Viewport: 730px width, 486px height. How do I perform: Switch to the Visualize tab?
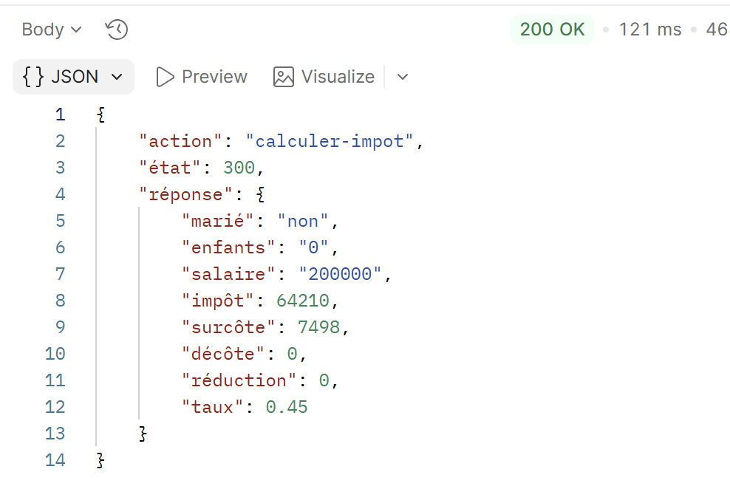tap(324, 77)
